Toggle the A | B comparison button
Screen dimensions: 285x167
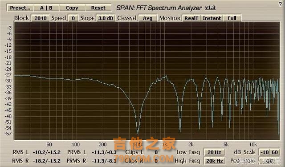tap(46, 8)
